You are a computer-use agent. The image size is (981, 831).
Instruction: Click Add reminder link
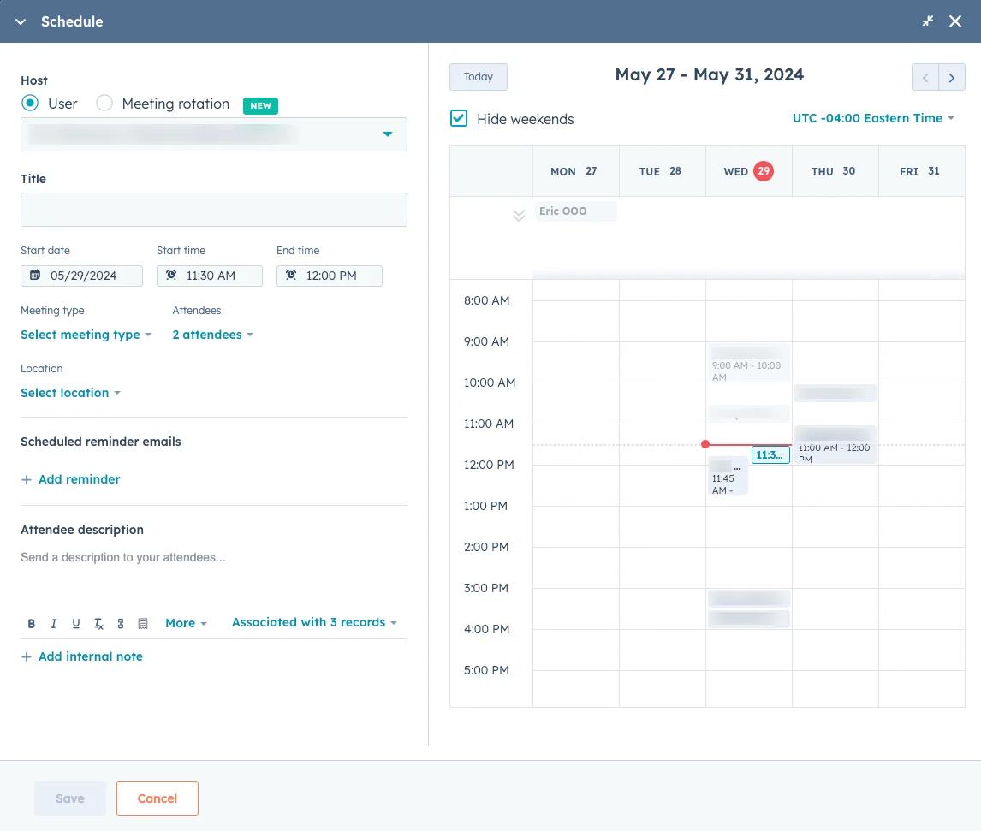click(x=79, y=479)
